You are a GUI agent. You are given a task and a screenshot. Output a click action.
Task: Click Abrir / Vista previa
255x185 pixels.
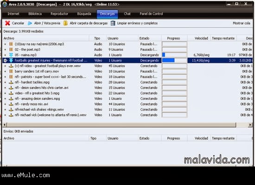(47, 23)
